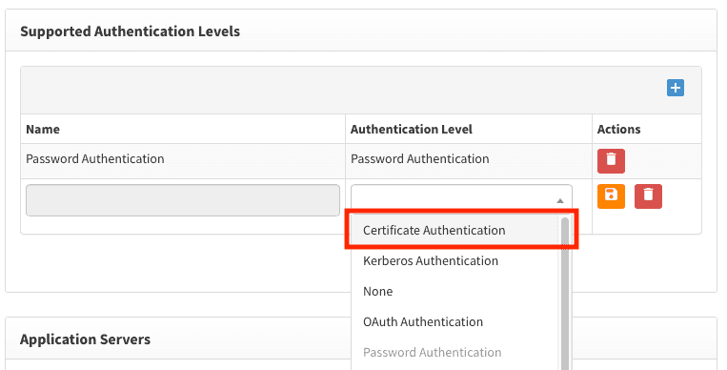The width and height of the screenshot is (727, 370).
Task: Save the new authentication level row
Action: (611, 196)
